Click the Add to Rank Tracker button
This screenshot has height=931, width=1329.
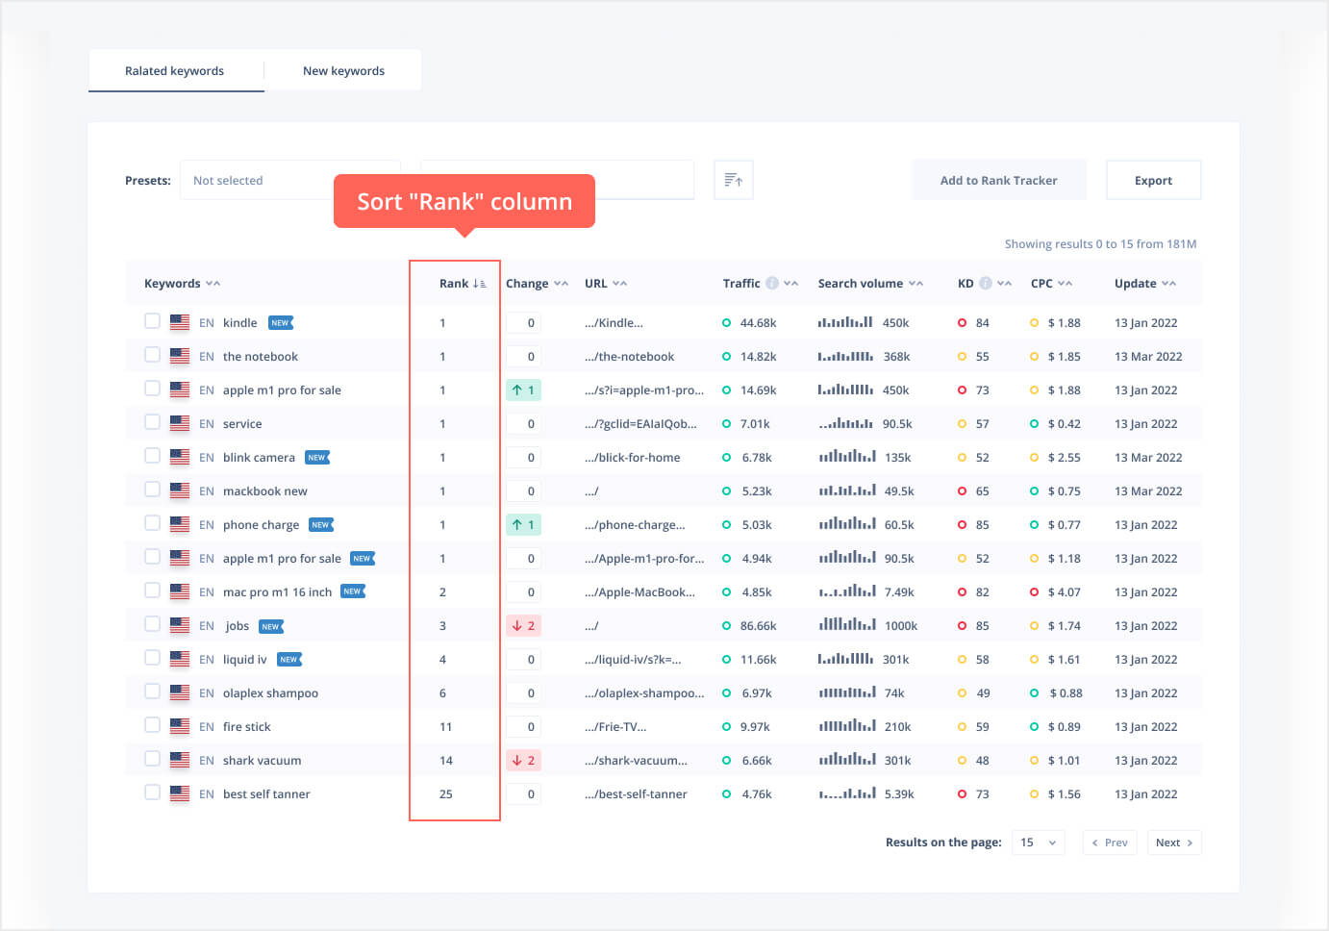(x=999, y=180)
